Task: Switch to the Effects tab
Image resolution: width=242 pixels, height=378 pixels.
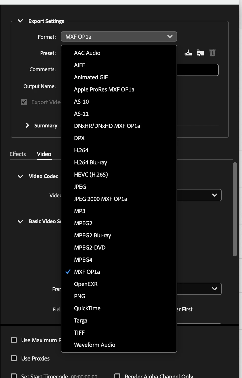Action: [x=18, y=154]
